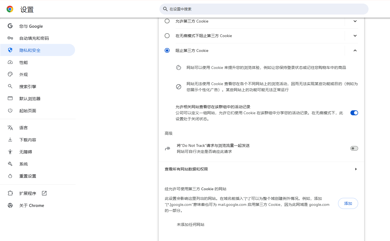Select the 允许第三方 Cookie radio button
The height and width of the screenshot is (241, 390).
coord(167,21)
